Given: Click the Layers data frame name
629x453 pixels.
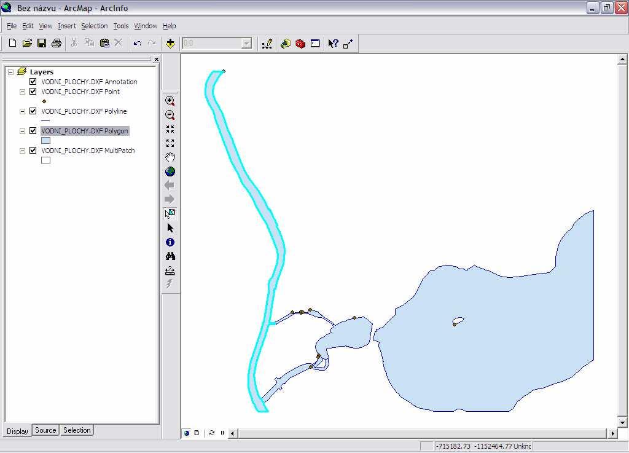Looking at the screenshot, I should point(41,72).
